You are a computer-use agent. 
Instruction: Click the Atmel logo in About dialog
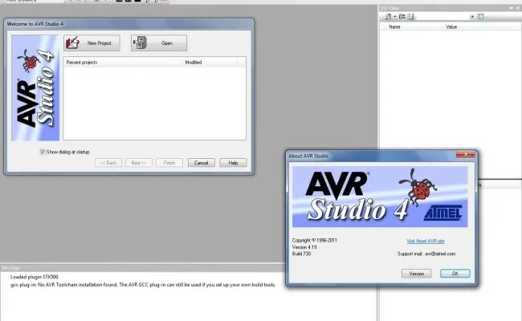(442, 213)
